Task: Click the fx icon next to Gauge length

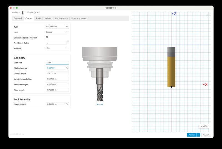Action: point(67,104)
